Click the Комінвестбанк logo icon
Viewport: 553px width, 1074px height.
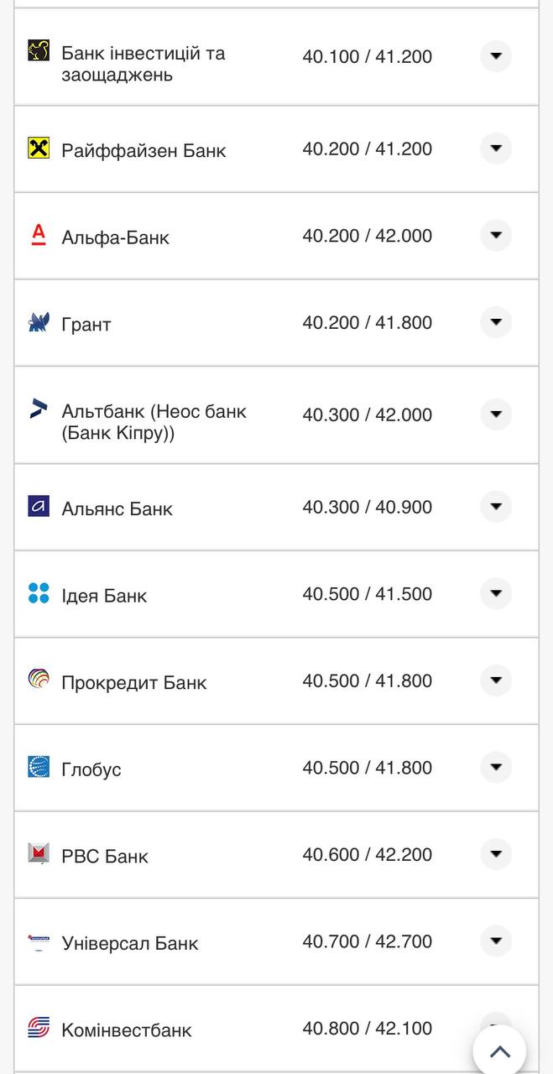coord(39,1028)
